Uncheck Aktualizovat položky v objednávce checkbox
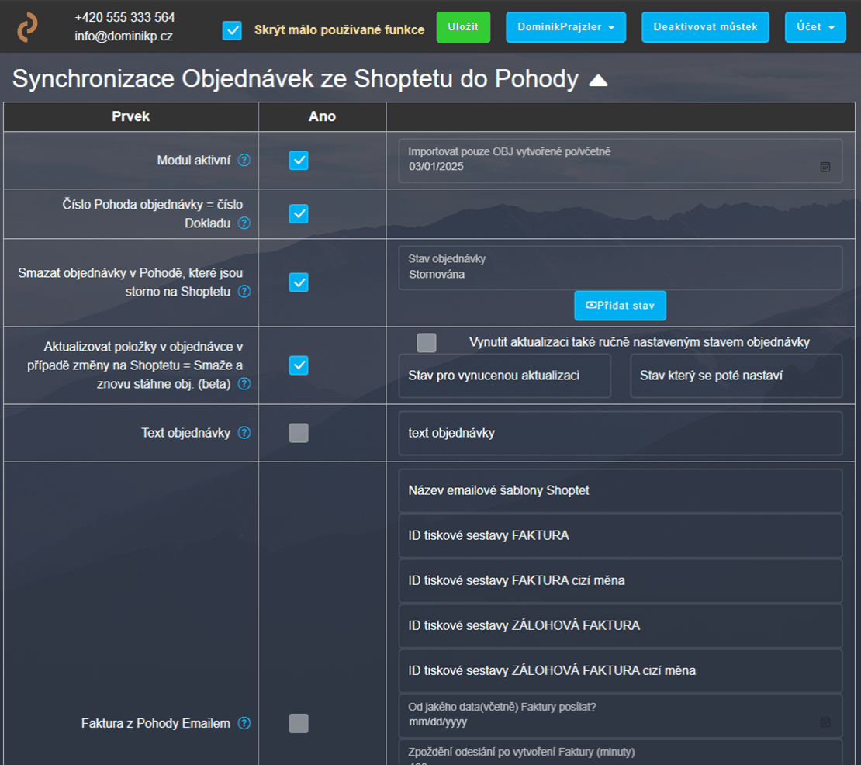This screenshot has height=765, width=861. (x=299, y=365)
